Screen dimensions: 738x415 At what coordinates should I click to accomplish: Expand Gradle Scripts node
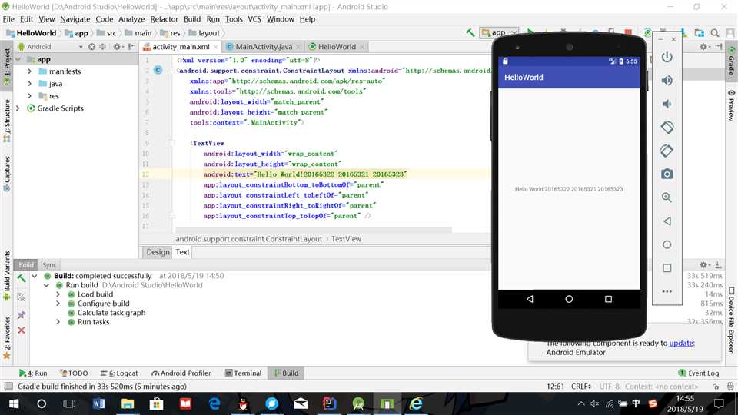pos(18,108)
